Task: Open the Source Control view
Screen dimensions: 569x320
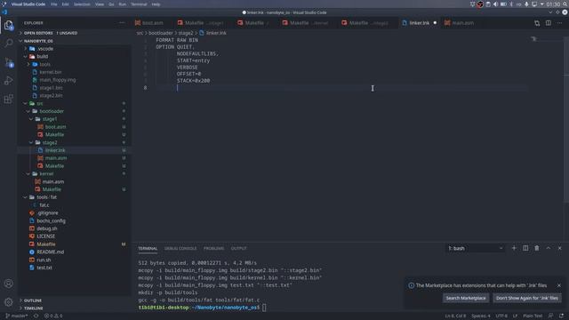Action: click(8, 62)
